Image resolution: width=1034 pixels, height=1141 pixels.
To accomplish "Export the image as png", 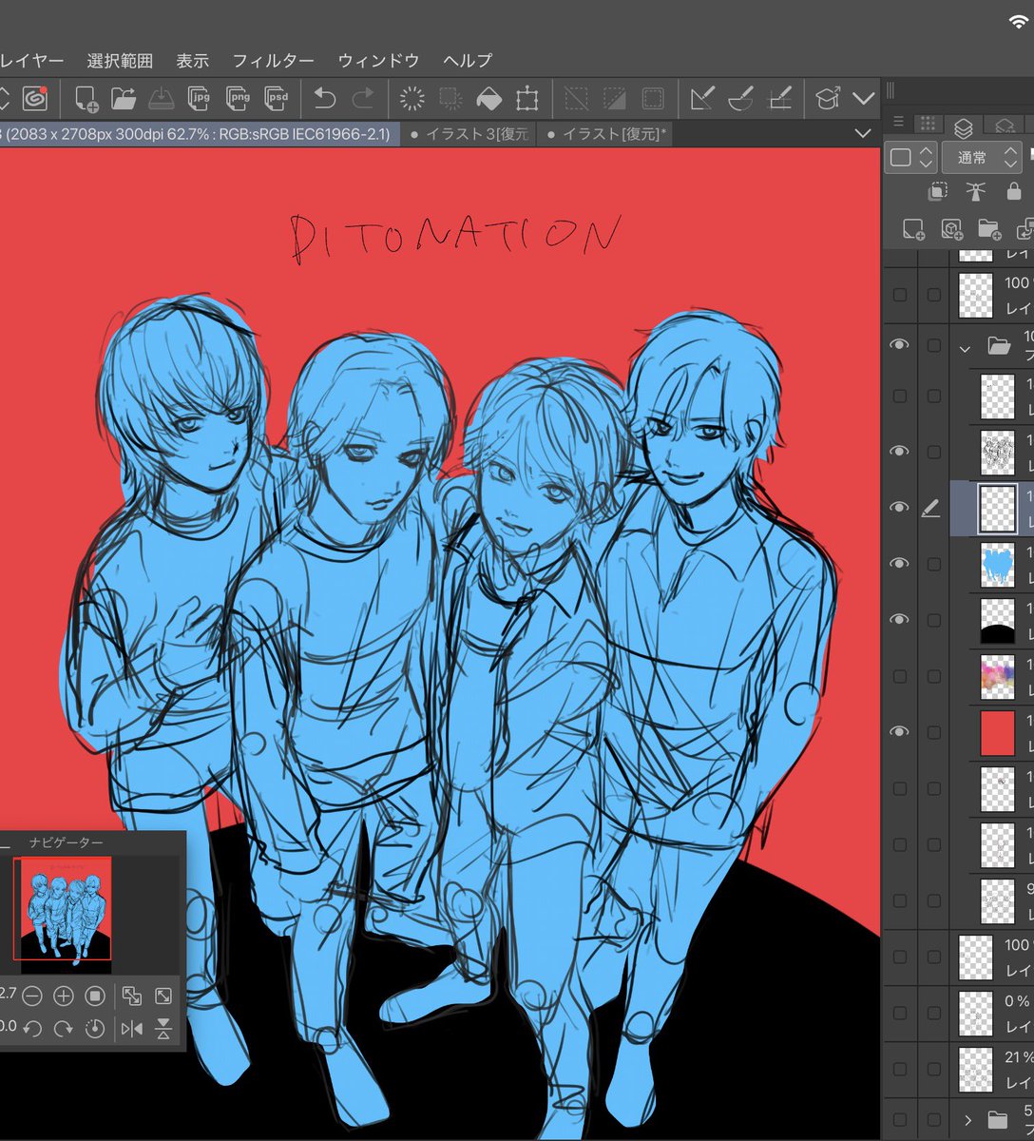I will pyautogui.click(x=239, y=98).
